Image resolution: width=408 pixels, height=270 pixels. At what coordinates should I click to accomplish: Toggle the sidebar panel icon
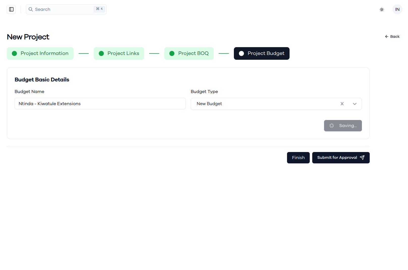pos(11,9)
